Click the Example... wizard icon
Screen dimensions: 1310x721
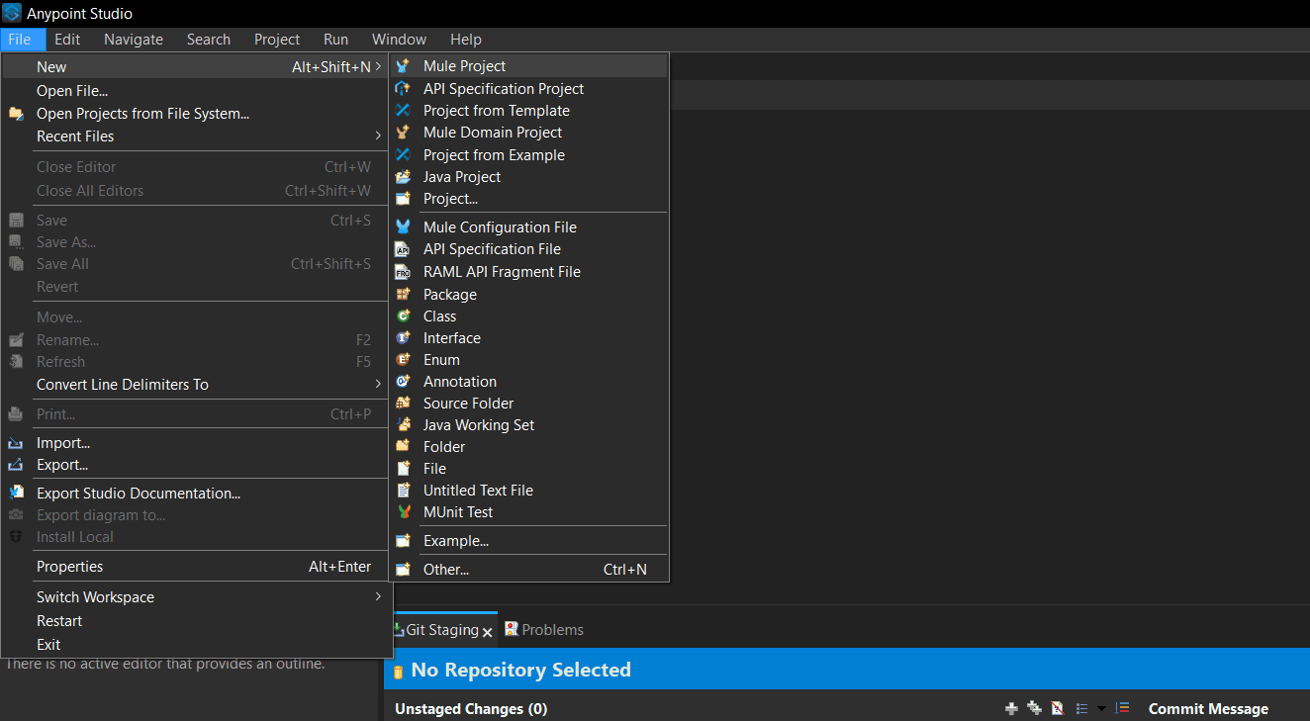(403, 541)
